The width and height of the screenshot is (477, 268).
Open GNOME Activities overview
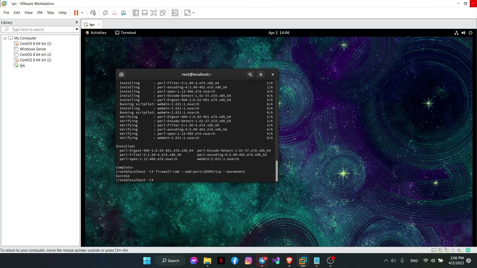pyautogui.click(x=96, y=33)
